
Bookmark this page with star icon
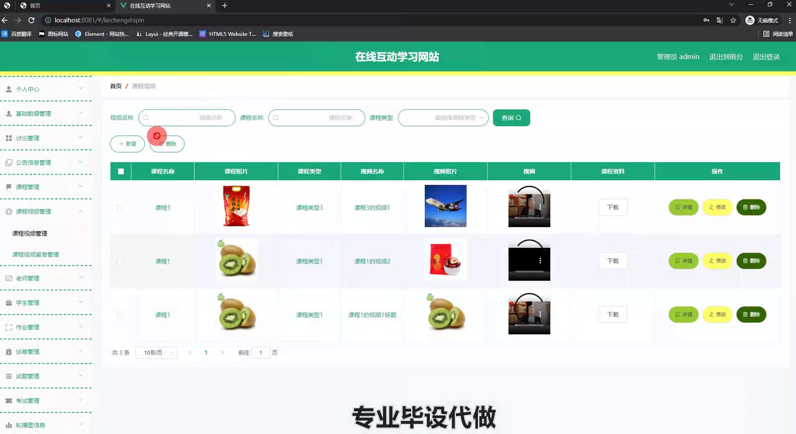pos(733,20)
